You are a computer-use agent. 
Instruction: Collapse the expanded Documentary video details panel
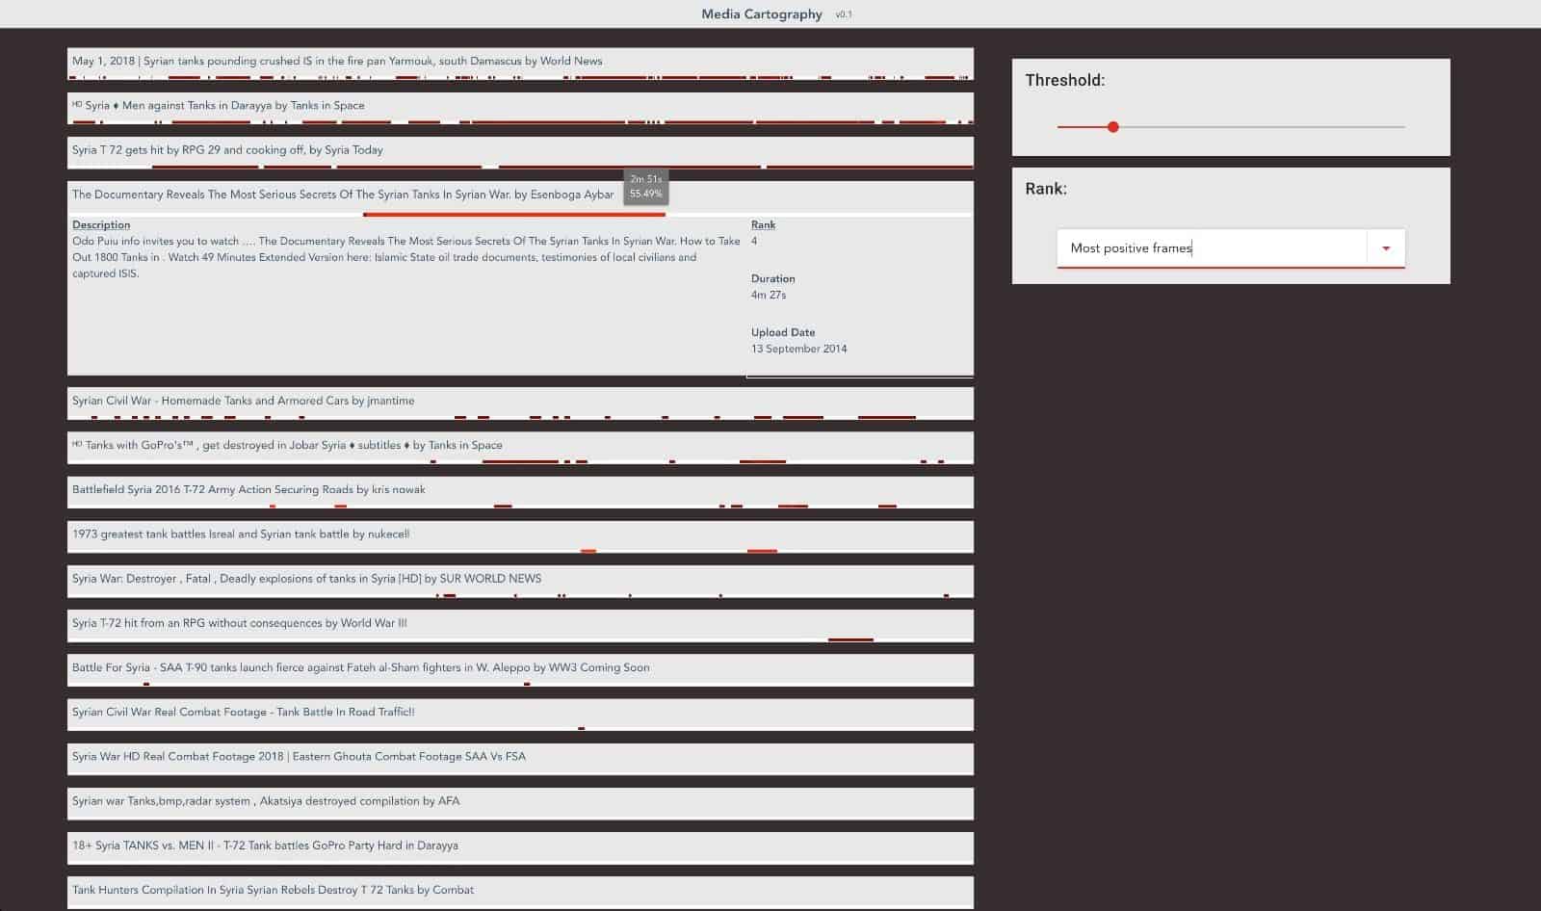pyautogui.click(x=342, y=195)
